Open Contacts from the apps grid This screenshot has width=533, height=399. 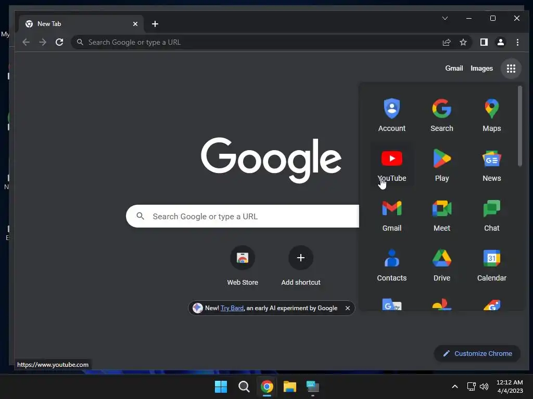391,264
